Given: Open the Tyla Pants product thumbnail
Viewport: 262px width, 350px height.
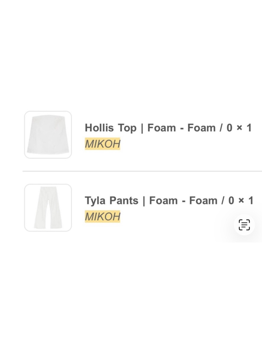Looking at the screenshot, I should [x=48, y=208].
